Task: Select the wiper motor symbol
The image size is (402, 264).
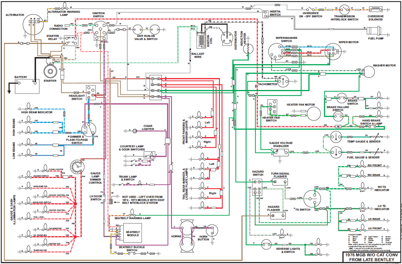Action: (333, 51)
